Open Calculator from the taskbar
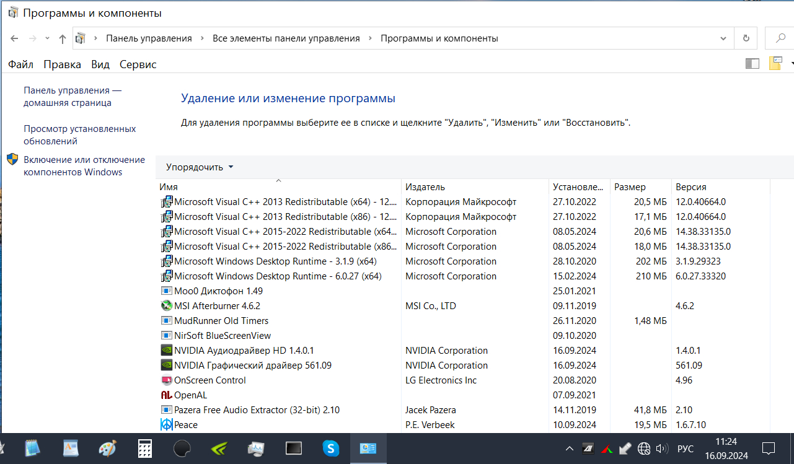 [x=144, y=449]
